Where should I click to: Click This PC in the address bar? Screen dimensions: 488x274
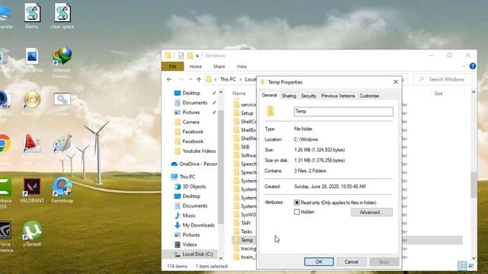pyautogui.click(x=228, y=79)
